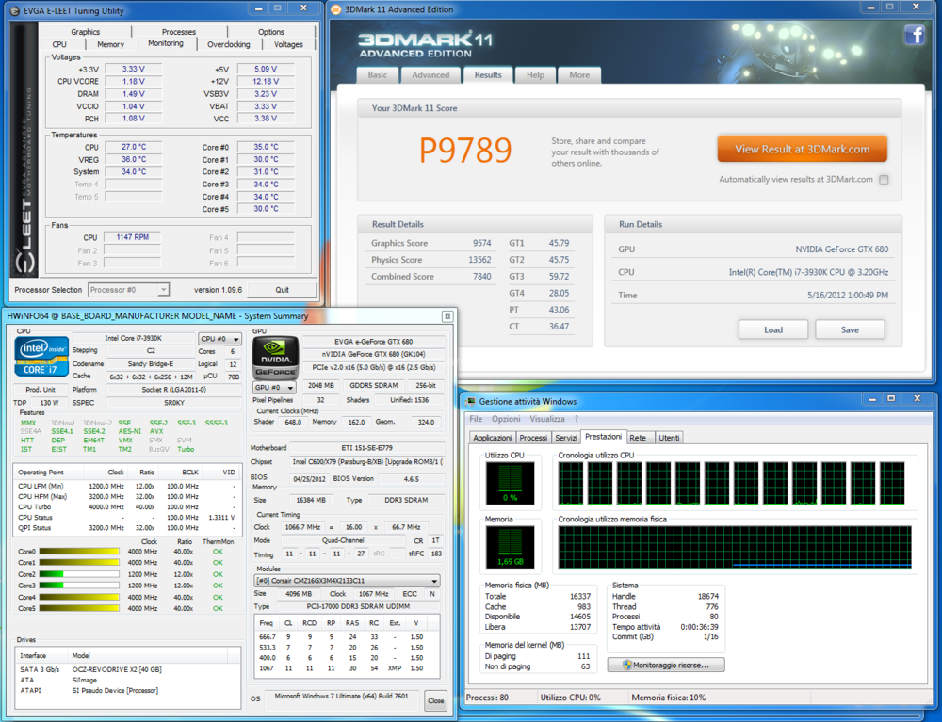Screen dimensions: 942x722
Task: Click the NVIDIA GeForce logo in HWiNFO
Action: coord(275,357)
